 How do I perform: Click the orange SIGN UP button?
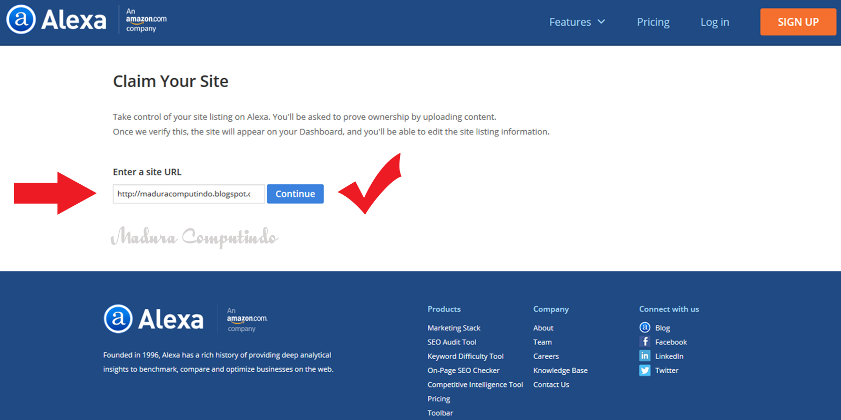pos(798,22)
